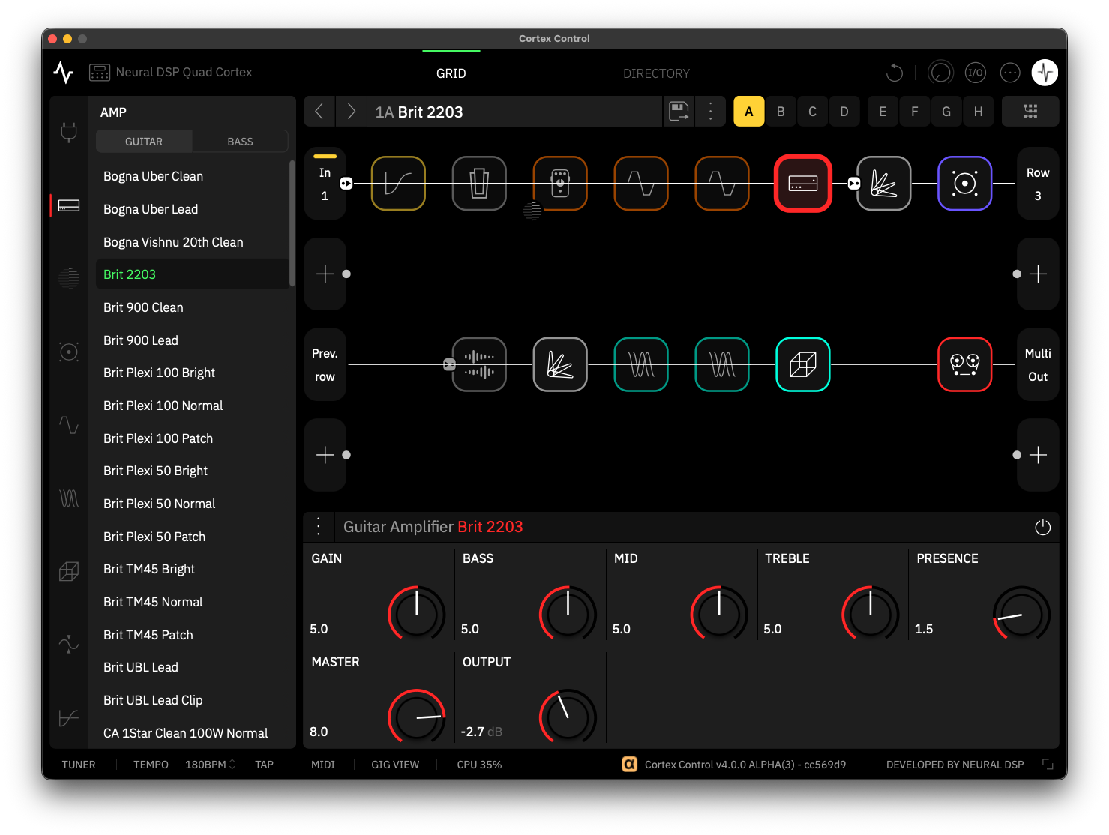Select the Brit Plexi 100 Bright preset
This screenshot has height=835, width=1109.
pos(159,373)
